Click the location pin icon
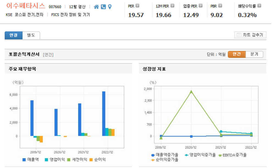Image resolution: width=272 pixels, height=168 pixels. pyautogui.click(x=109, y=7)
